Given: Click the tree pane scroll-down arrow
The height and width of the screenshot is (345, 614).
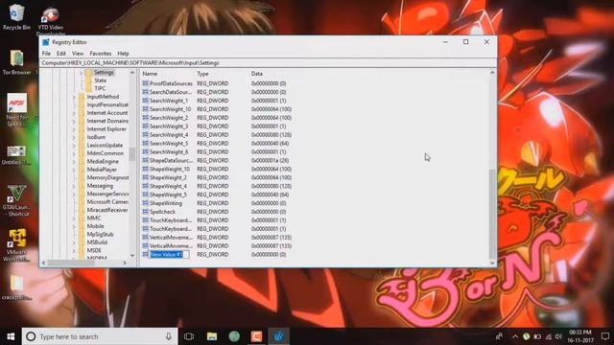Looking at the screenshot, I should coord(132,256).
